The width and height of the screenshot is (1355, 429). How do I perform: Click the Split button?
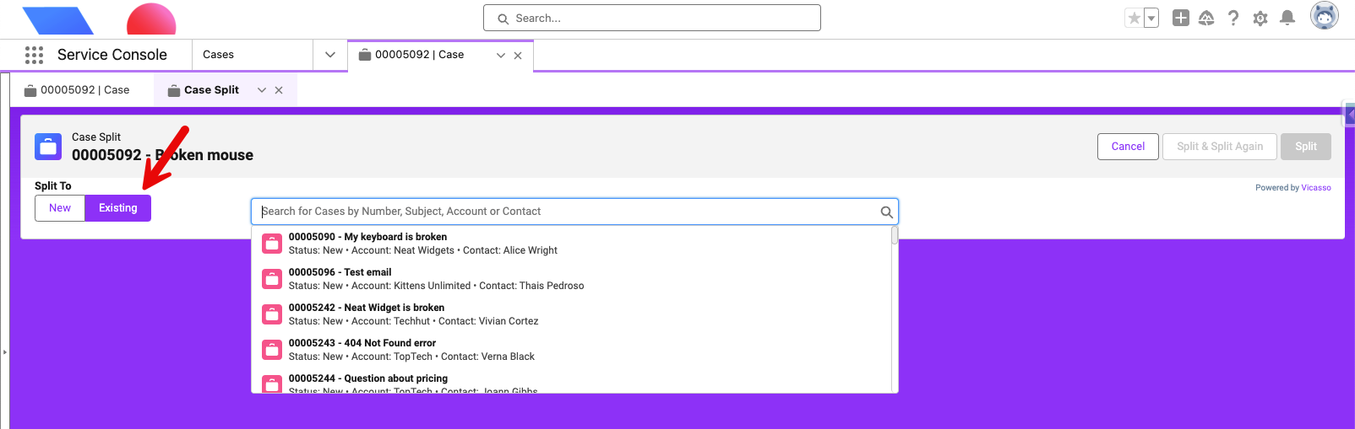coord(1306,147)
